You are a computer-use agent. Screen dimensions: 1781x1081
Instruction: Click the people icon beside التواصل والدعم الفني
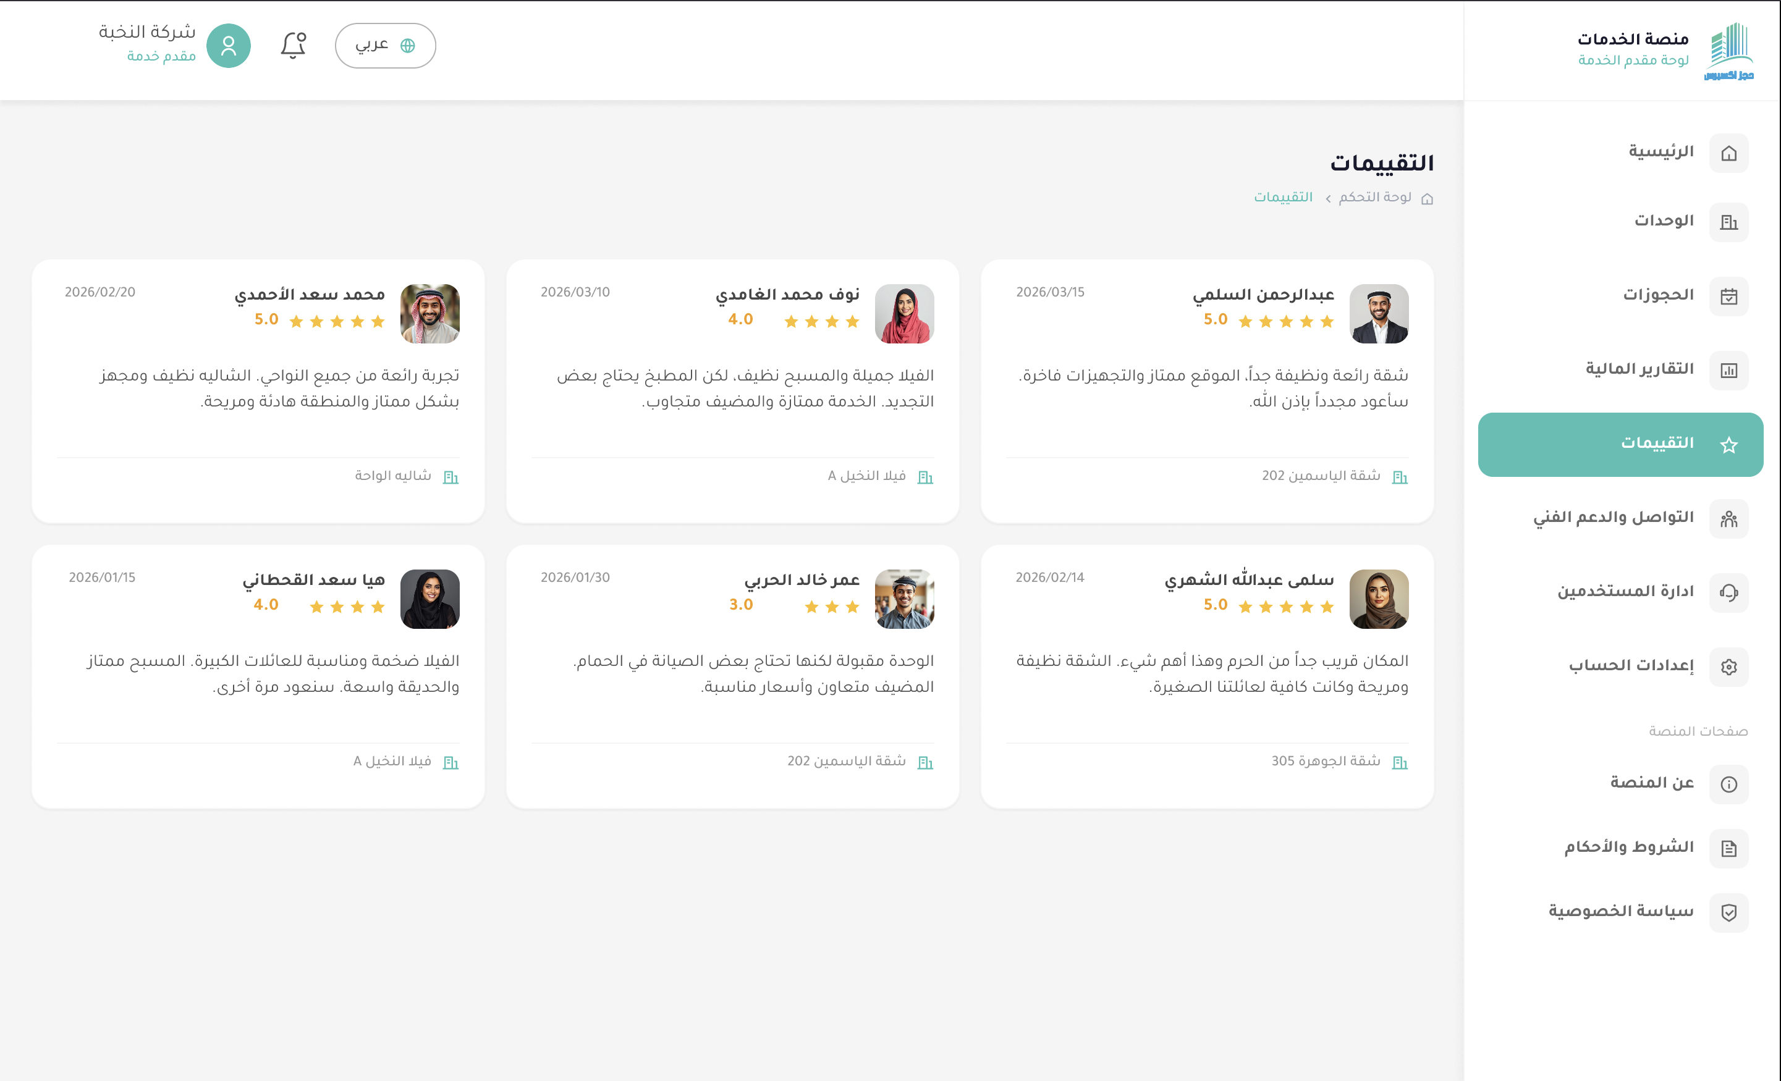coord(1729,519)
